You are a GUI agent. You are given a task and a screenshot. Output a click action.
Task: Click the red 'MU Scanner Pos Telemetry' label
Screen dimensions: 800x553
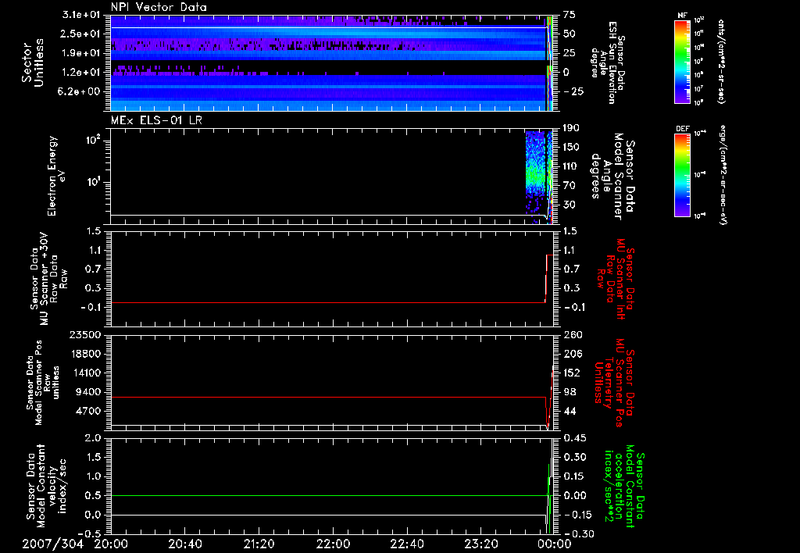coord(614,383)
